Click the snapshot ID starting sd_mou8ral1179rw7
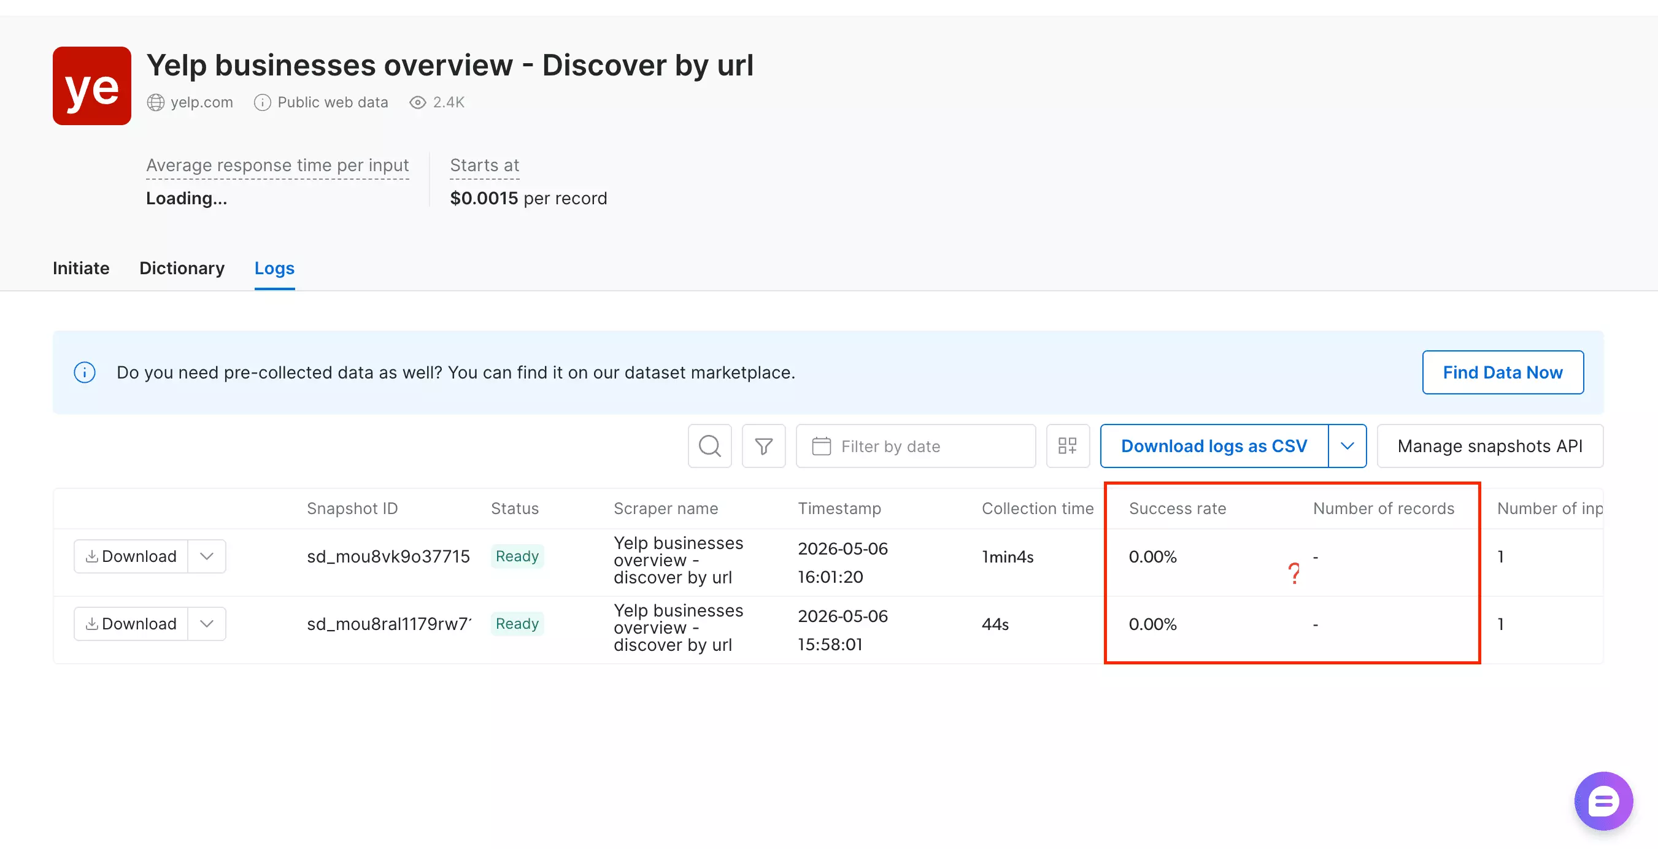The image size is (1658, 849). coord(389,624)
